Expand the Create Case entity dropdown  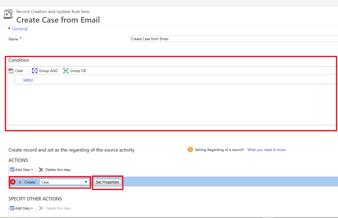pos(64,182)
